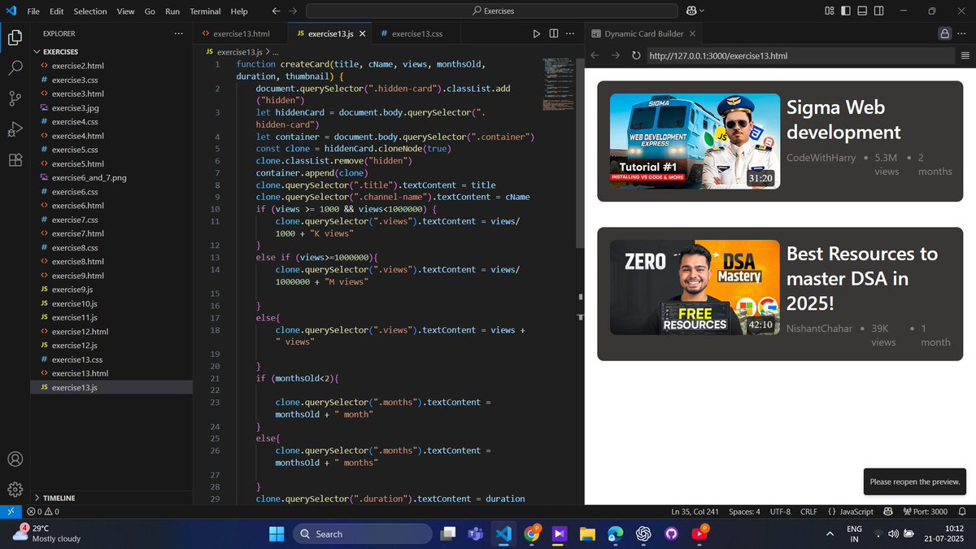The width and height of the screenshot is (976, 549).
Task: Navigate back with title bar arrow
Action: pos(276,11)
